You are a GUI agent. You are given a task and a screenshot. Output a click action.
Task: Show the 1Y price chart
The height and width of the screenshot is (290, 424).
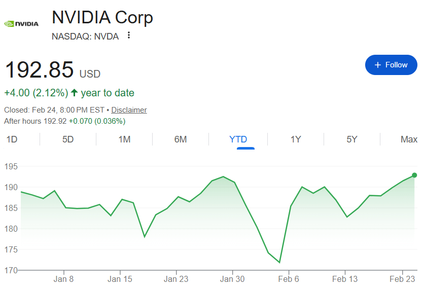coord(296,139)
